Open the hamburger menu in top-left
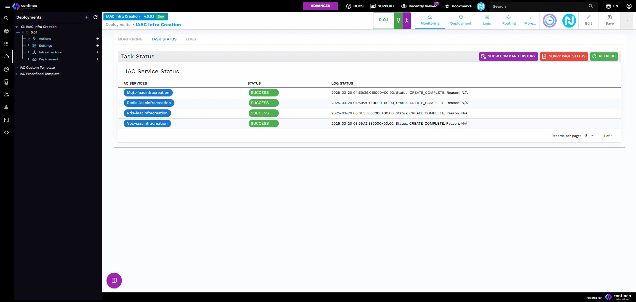The image size is (636, 302). coord(7,6)
